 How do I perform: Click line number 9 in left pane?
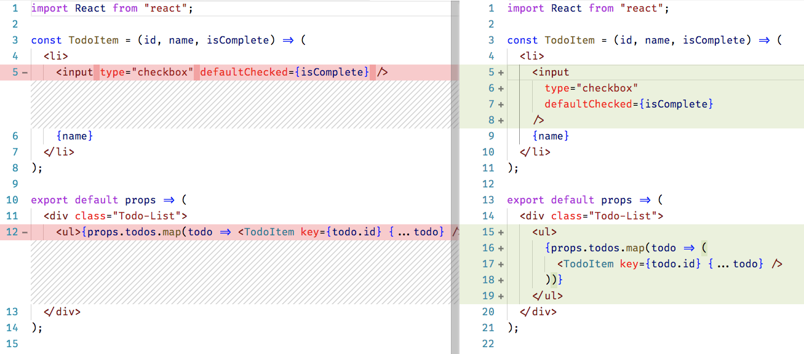[x=15, y=184]
